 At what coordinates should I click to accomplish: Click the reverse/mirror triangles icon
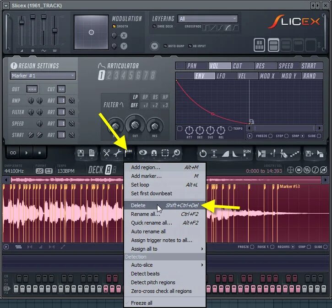pyautogui.click(x=261, y=154)
